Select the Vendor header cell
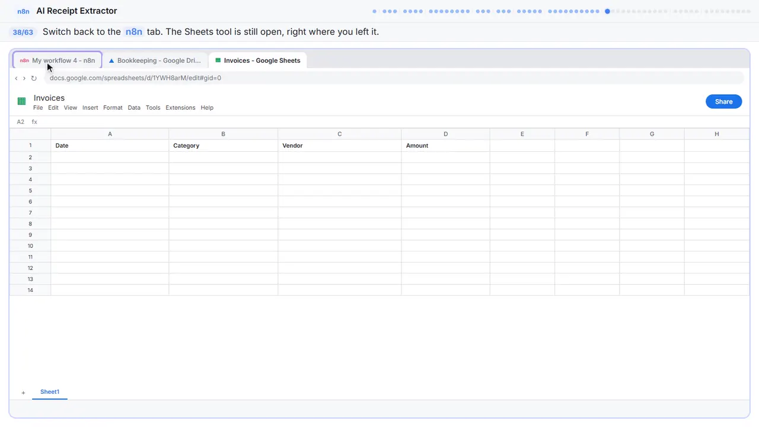This screenshot has width=759, height=427. [x=339, y=145]
